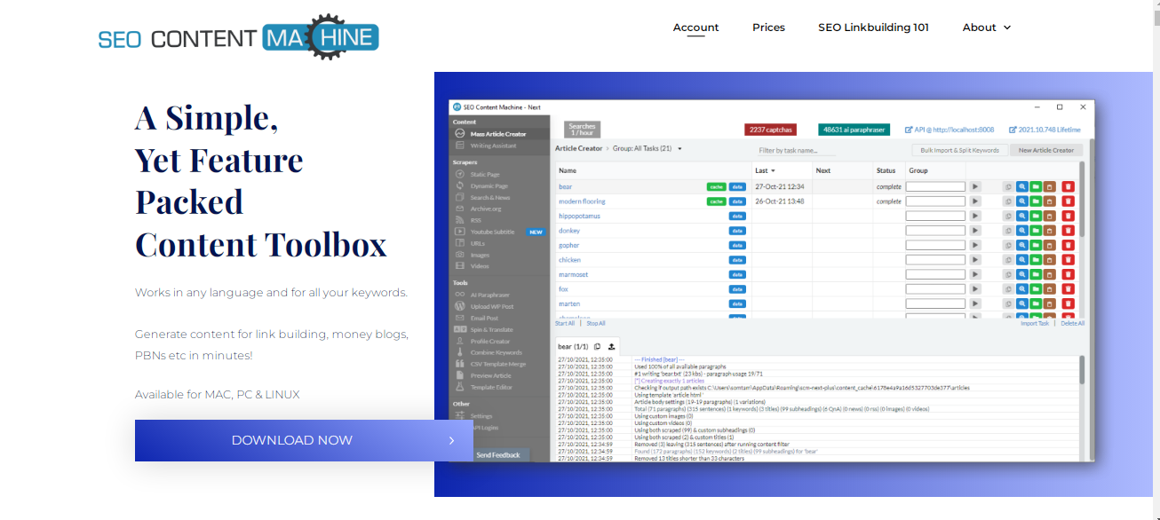Open the Group: All Tasks dropdown

click(x=648, y=149)
